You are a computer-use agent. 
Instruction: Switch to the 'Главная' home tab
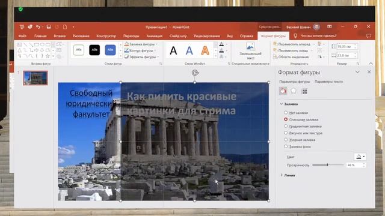pyautogui.click(x=40, y=36)
